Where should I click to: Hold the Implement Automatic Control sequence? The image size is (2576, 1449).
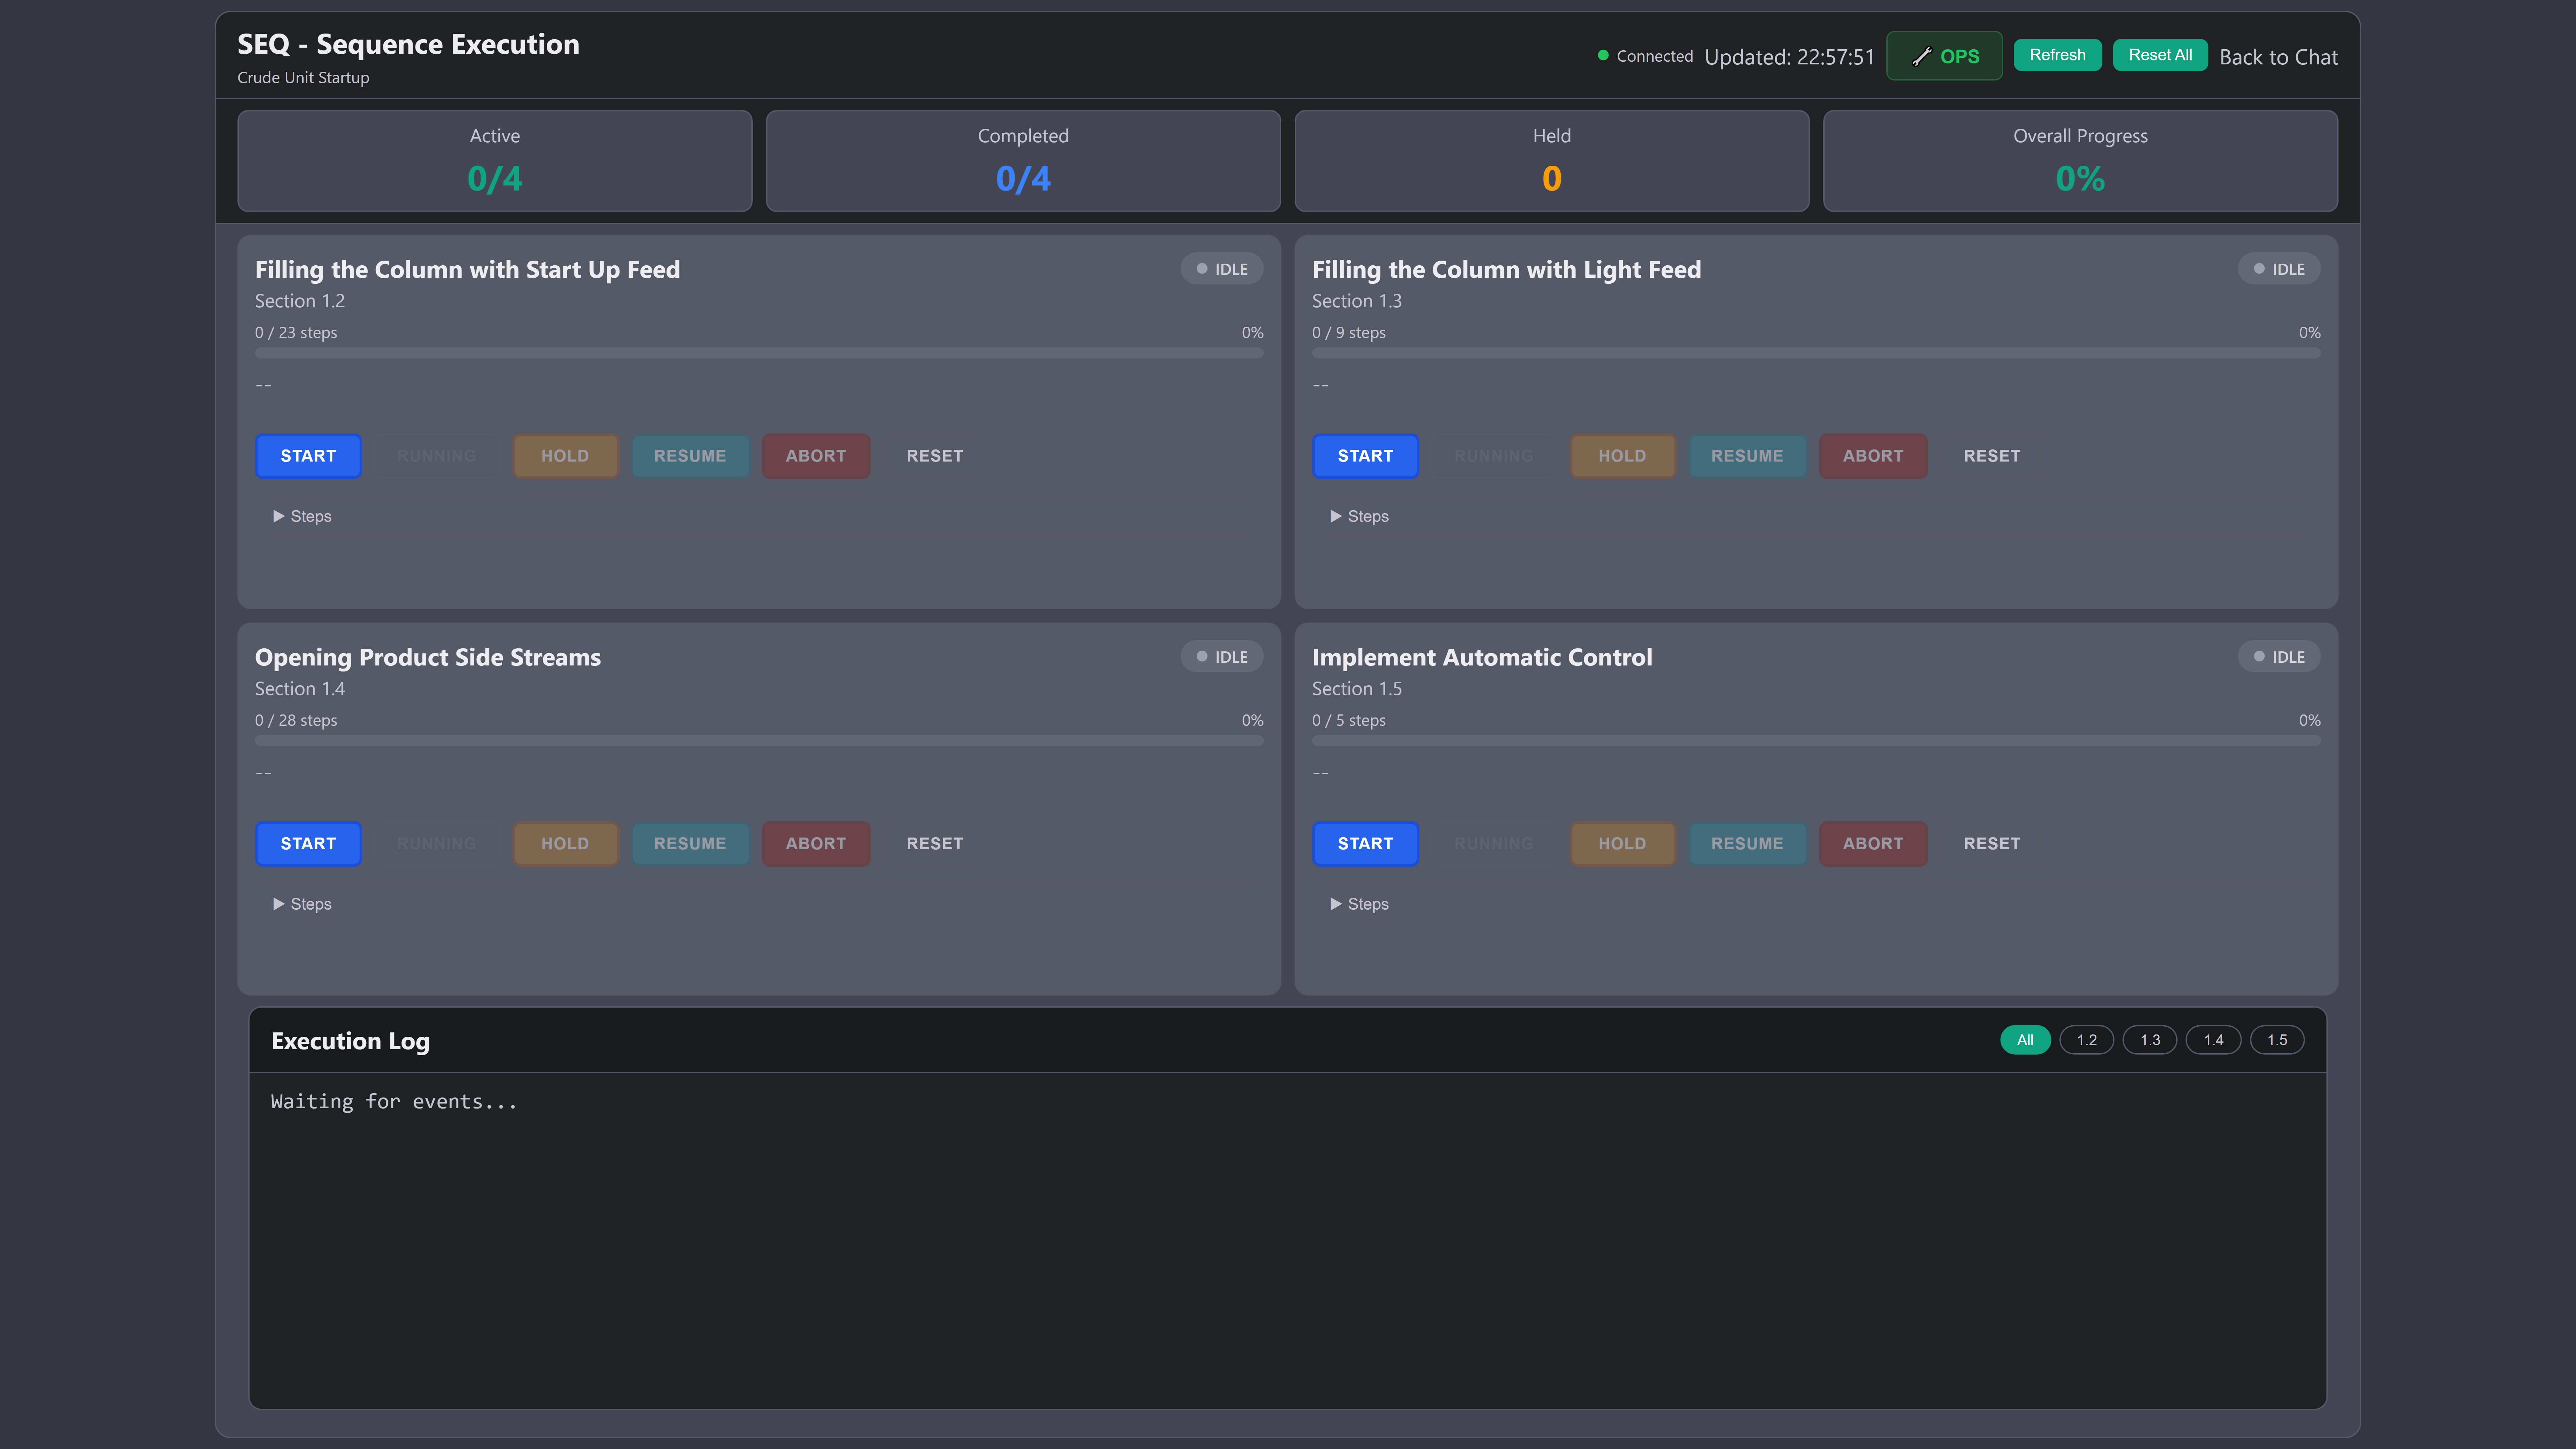(x=1622, y=844)
